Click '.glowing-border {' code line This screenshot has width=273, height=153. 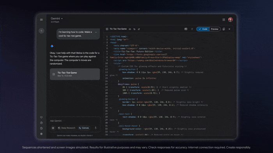[128, 99]
